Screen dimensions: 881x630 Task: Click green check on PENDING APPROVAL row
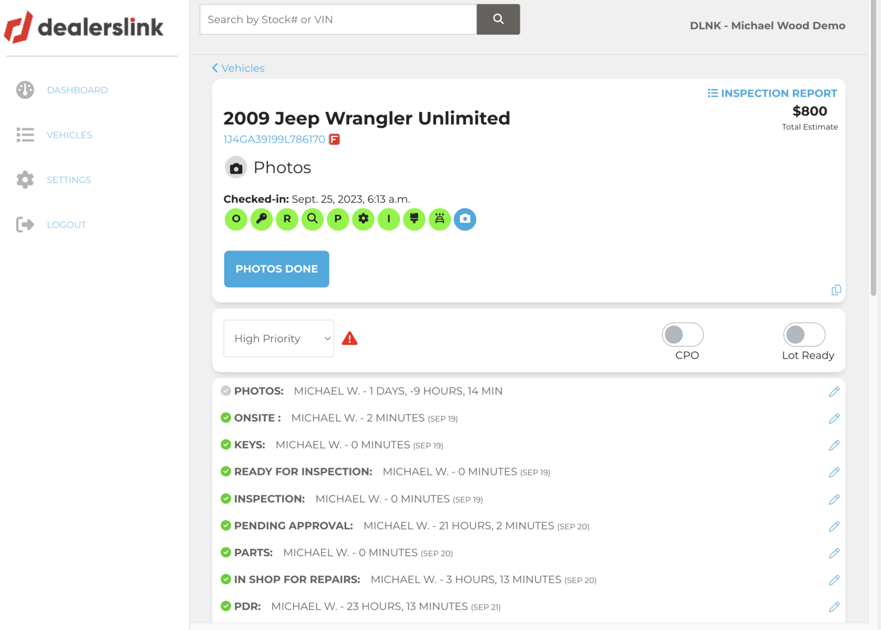(226, 525)
